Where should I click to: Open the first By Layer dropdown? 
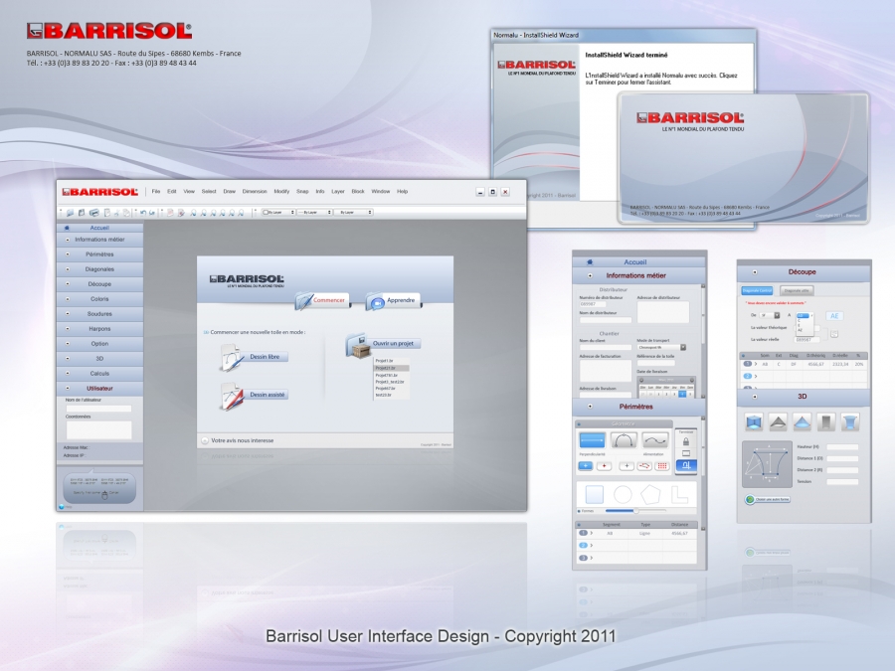pos(278,213)
